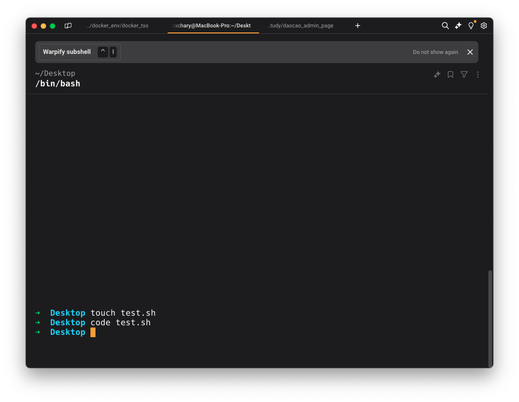Click the vertical scrollbar thumb
Viewport: 519px width, 402px height.
[x=490, y=318]
